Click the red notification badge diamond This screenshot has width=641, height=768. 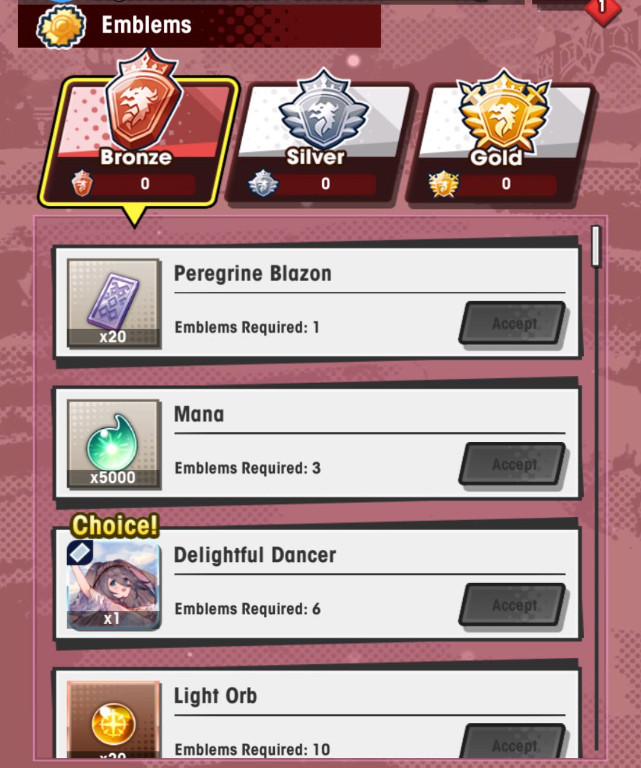click(602, 9)
